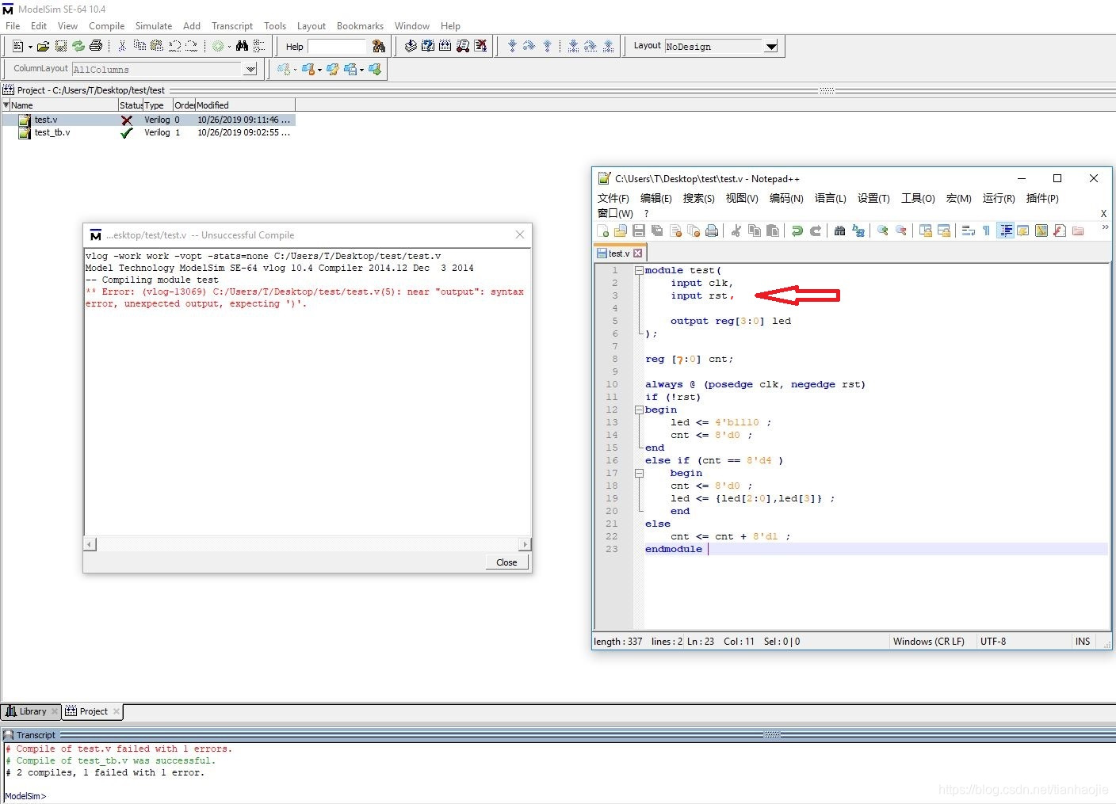Screen dimensions: 1116x804
Task: Close test.v tab in Notepad++
Action: pos(638,253)
